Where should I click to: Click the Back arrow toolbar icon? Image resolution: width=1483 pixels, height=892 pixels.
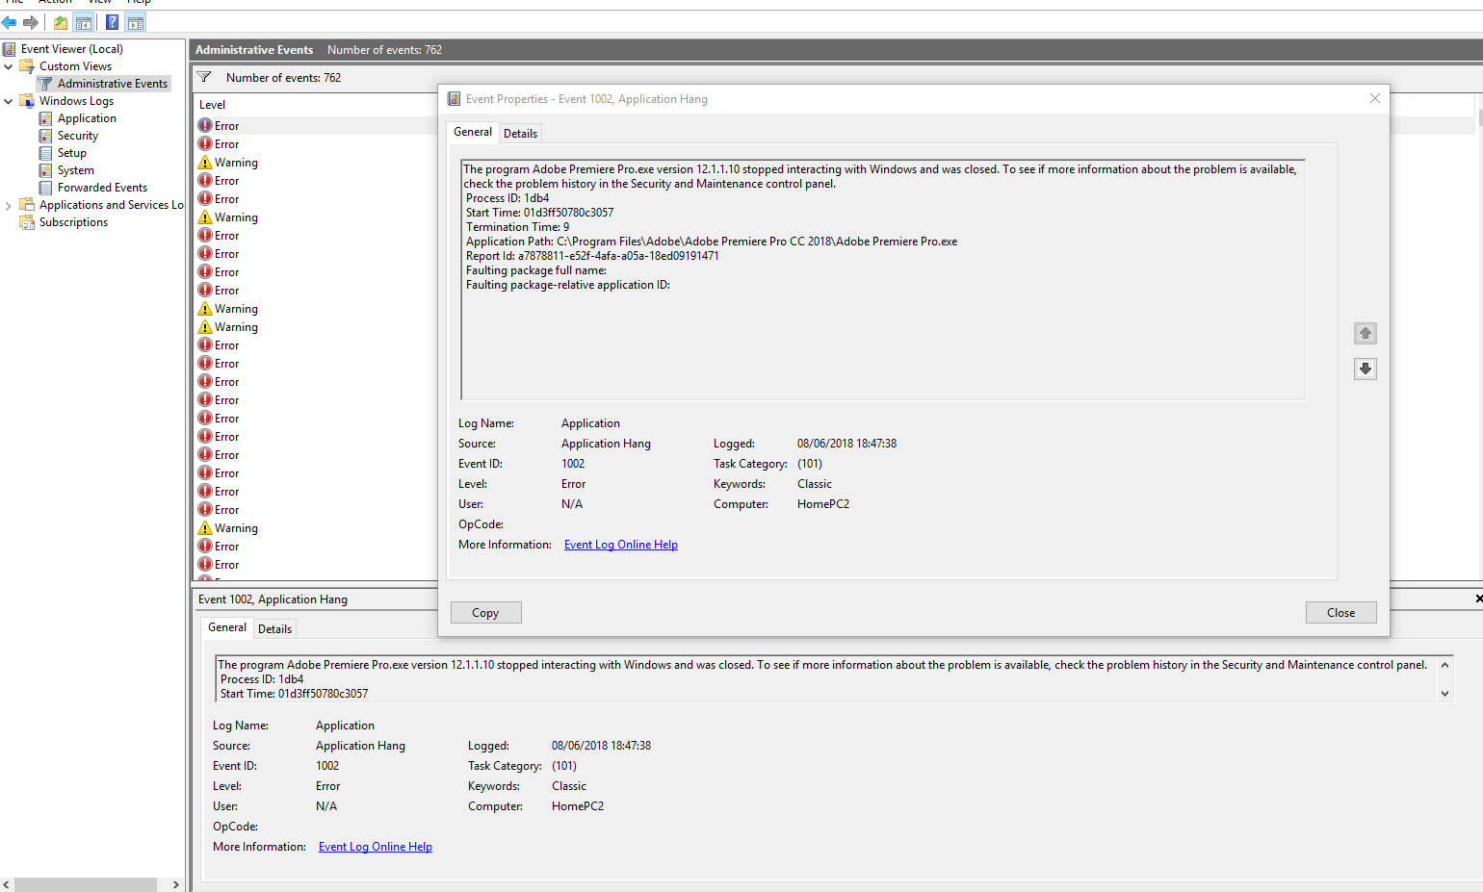tap(10, 22)
